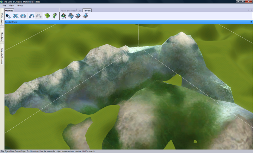Activate the Rotate Object tool
Viewport: 253px width, 153px height.
coord(23,16)
